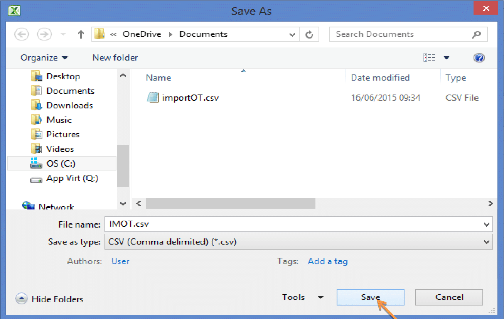Change the file view layout options
The image size is (504, 319).
pos(429,57)
